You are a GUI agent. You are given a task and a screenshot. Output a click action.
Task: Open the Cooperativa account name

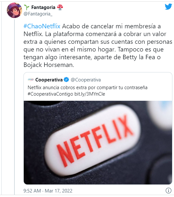click(x=49, y=80)
